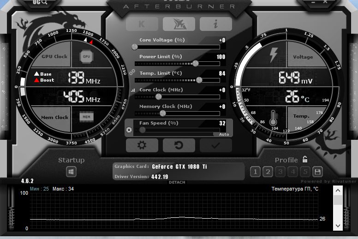Launch the OC Scanner jet icon button
This screenshot has height=239, width=358.
pos(179,24)
